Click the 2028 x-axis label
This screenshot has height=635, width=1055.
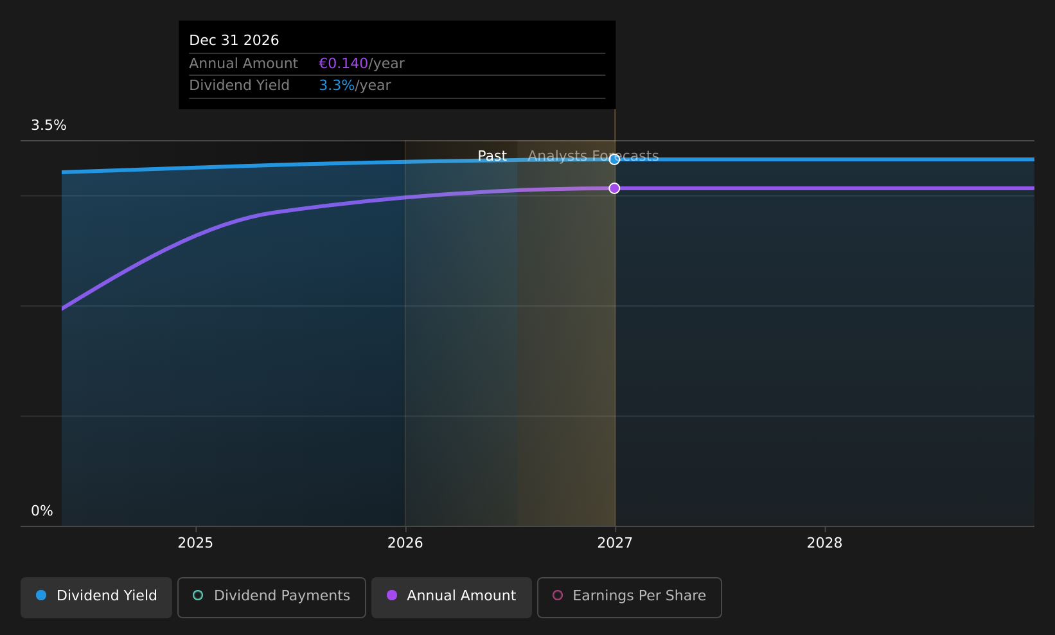(x=824, y=543)
